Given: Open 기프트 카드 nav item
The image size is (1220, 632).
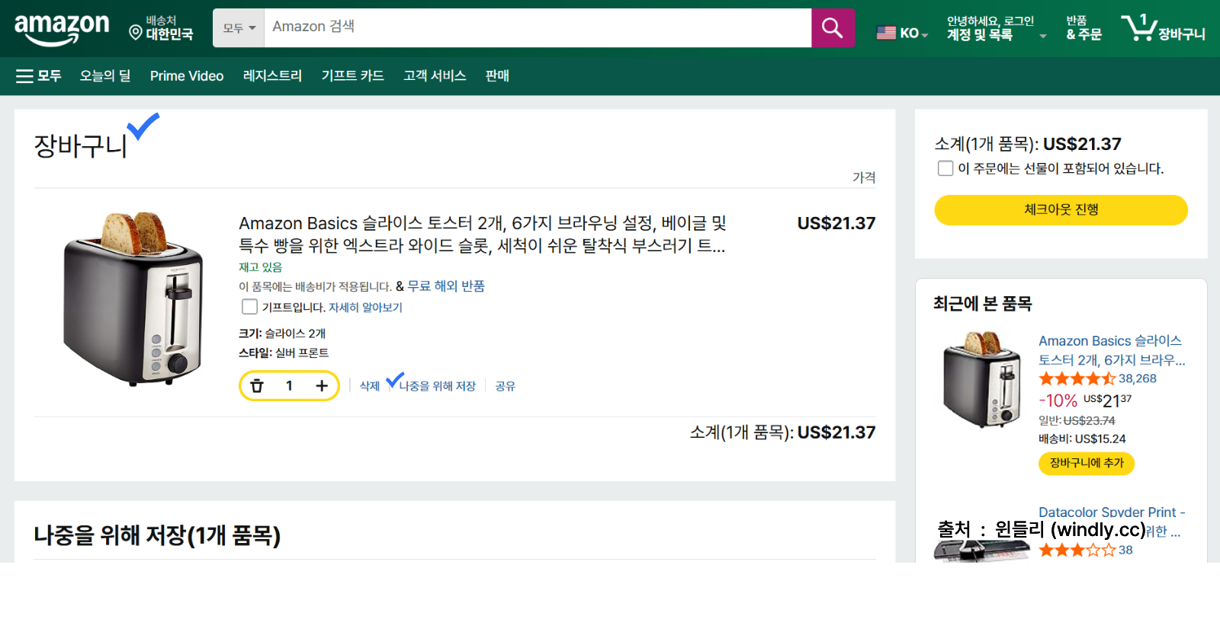Looking at the screenshot, I should [x=352, y=75].
